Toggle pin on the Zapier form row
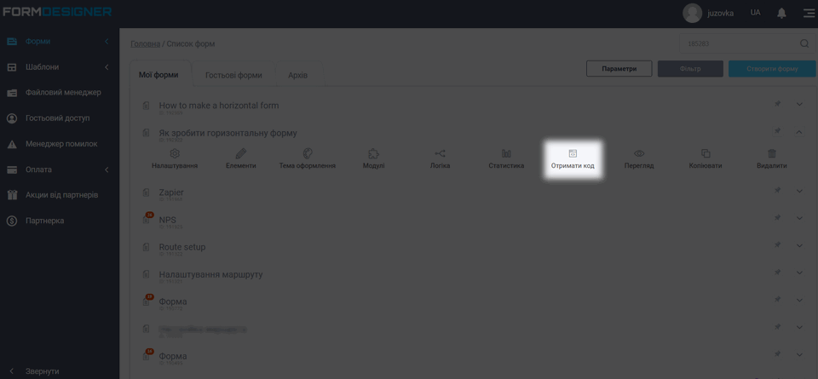Screen dimensions: 818x379 pos(777,192)
